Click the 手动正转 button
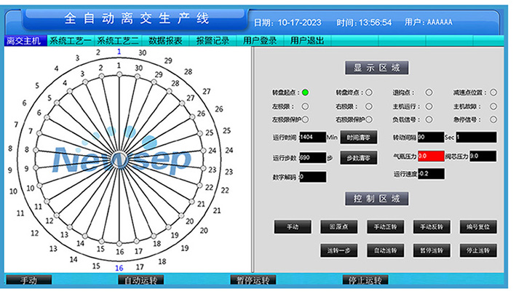Screen dimensions: 516x297 pyautogui.click(x=385, y=227)
